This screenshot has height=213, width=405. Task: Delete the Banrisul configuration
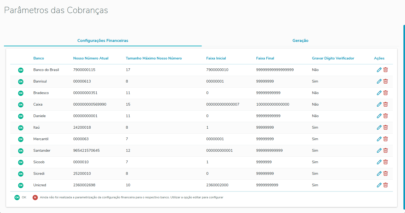point(386,81)
